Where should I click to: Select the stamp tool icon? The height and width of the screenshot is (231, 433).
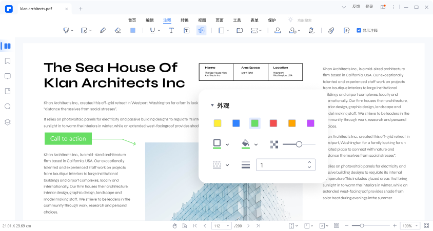[277, 31]
